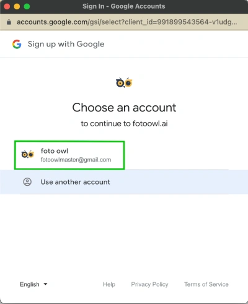Choose the fotoowlmaster@gmail.com email address
The width and height of the screenshot is (248, 304).
[76, 160]
